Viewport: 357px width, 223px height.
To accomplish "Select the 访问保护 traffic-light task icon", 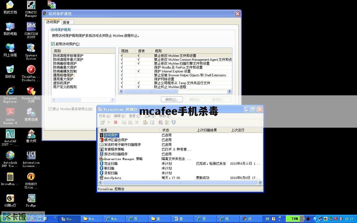I will point(102,135).
